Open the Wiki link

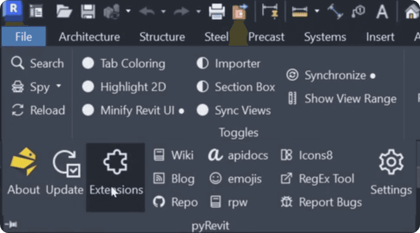coord(173,155)
